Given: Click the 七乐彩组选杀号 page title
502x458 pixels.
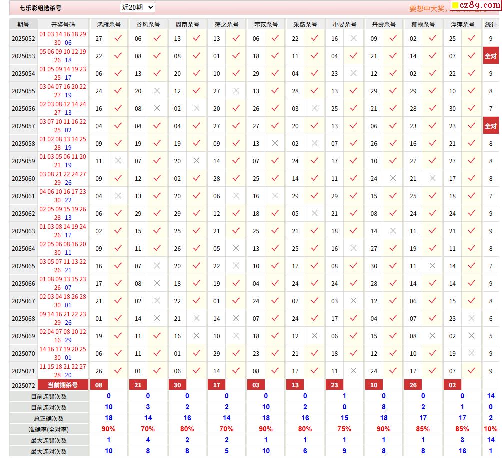Looking at the screenshot, I should 40,8.
